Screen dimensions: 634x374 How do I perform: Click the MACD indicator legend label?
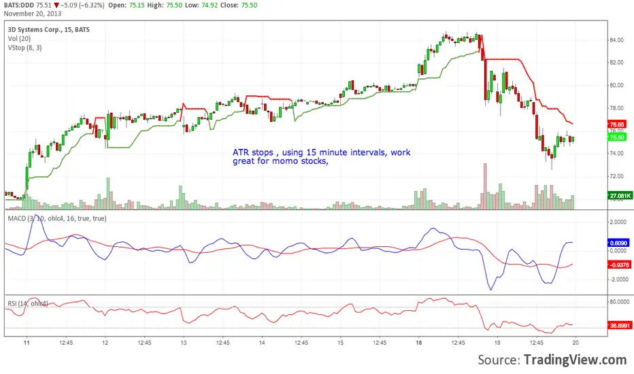57,218
